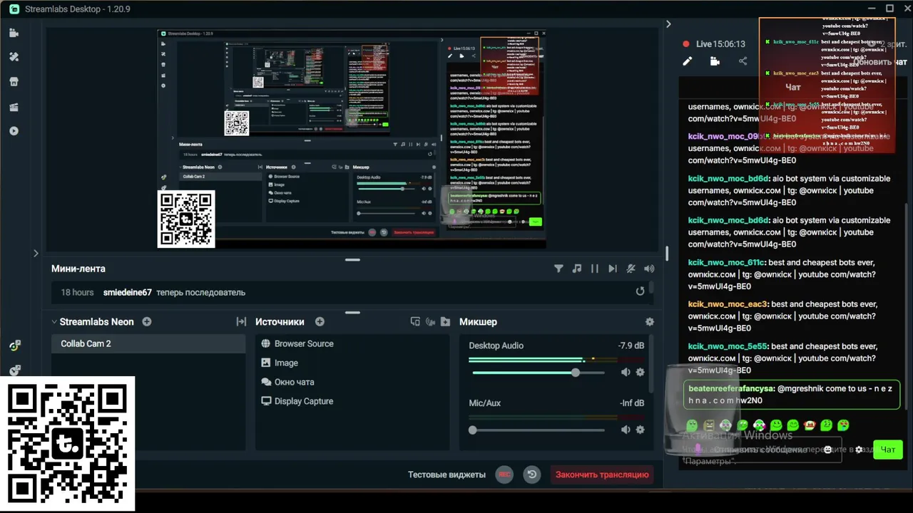Click the large QR code at bottom left
913x513 pixels.
pos(68,442)
